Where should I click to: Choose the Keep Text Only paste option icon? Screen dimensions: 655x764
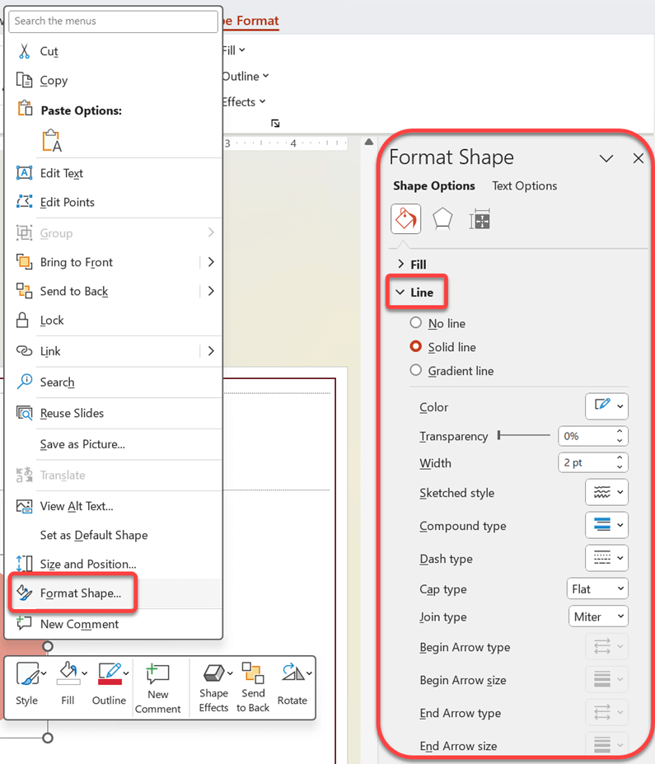click(x=52, y=141)
